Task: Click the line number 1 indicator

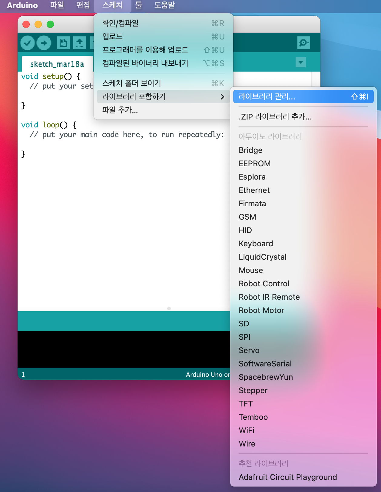Action: [23, 375]
